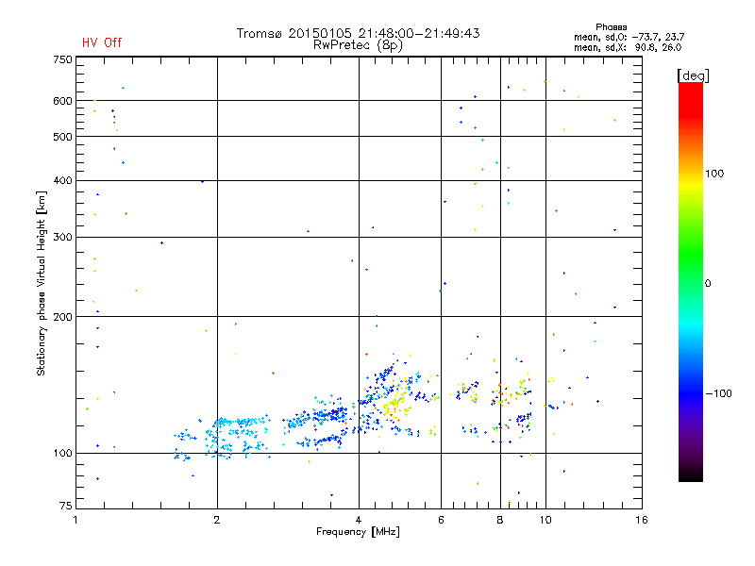This screenshot has width=755, height=566.
Task: Click the '750' height axis tick label
Action: pos(62,59)
